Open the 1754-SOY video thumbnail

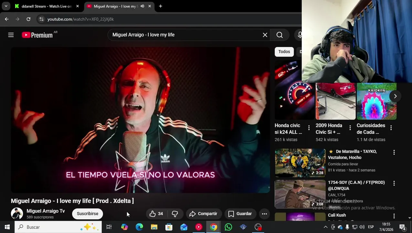pyautogui.click(x=300, y=194)
